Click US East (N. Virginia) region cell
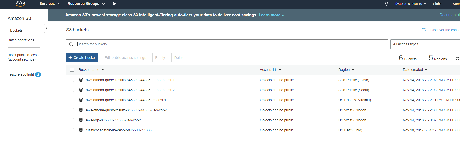Image resolution: width=460 pixels, height=168 pixels. click(355, 100)
